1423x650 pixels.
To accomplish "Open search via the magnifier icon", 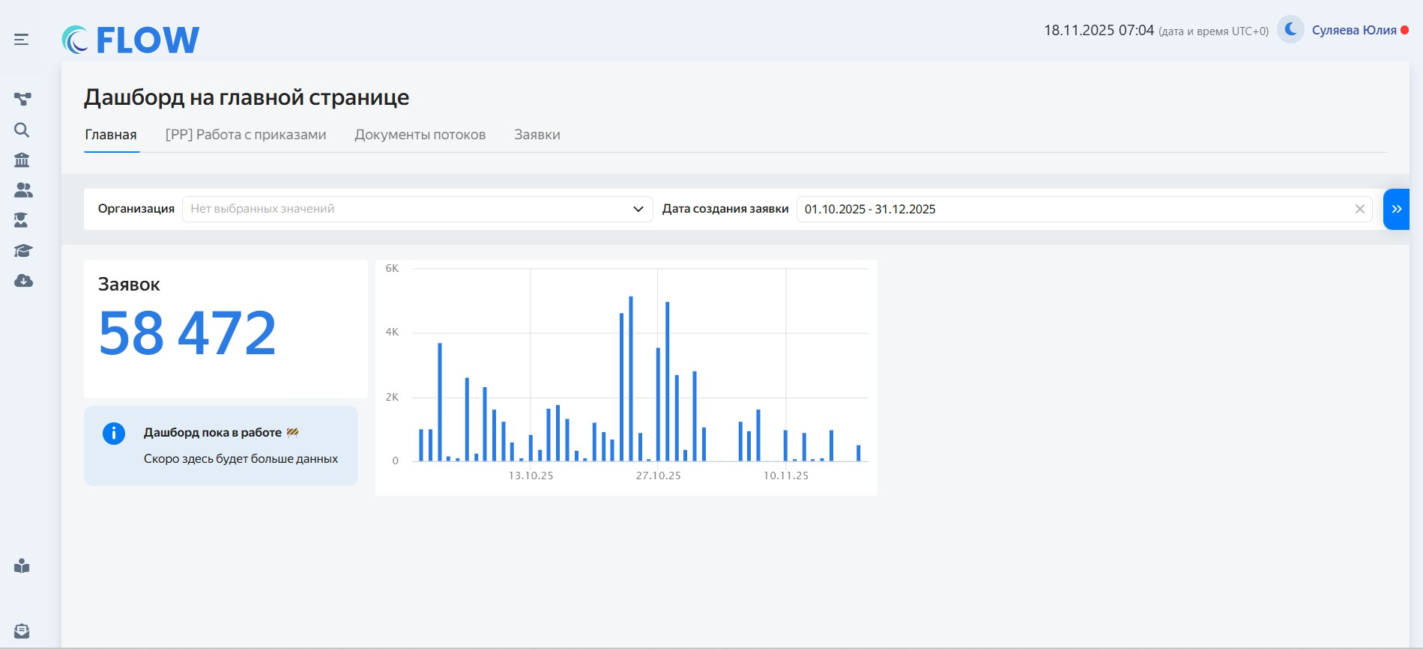I will 22,130.
